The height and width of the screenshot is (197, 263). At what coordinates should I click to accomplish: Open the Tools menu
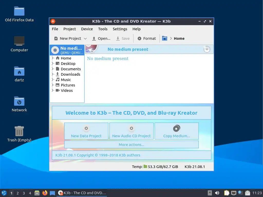click(x=103, y=29)
